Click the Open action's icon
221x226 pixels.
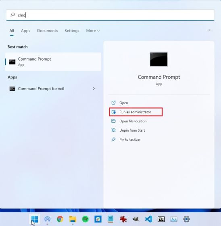(114, 103)
